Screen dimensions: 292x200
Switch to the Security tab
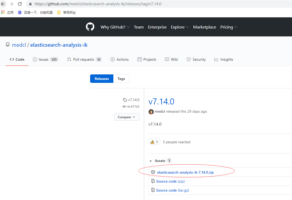(x=196, y=59)
